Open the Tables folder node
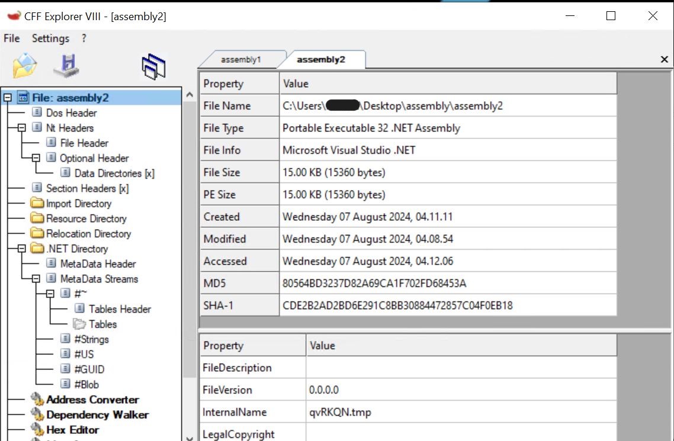674x441 pixels. click(x=102, y=324)
